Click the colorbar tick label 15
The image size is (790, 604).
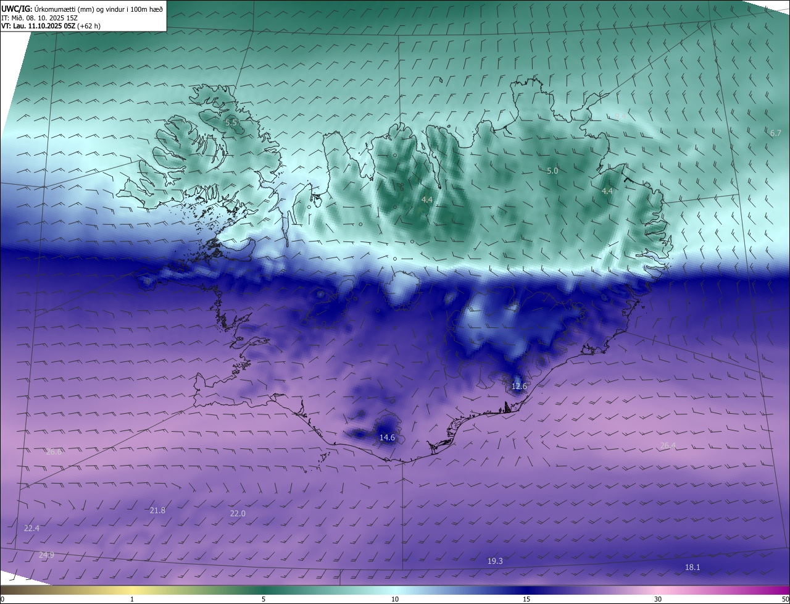(x=526, y=599)
